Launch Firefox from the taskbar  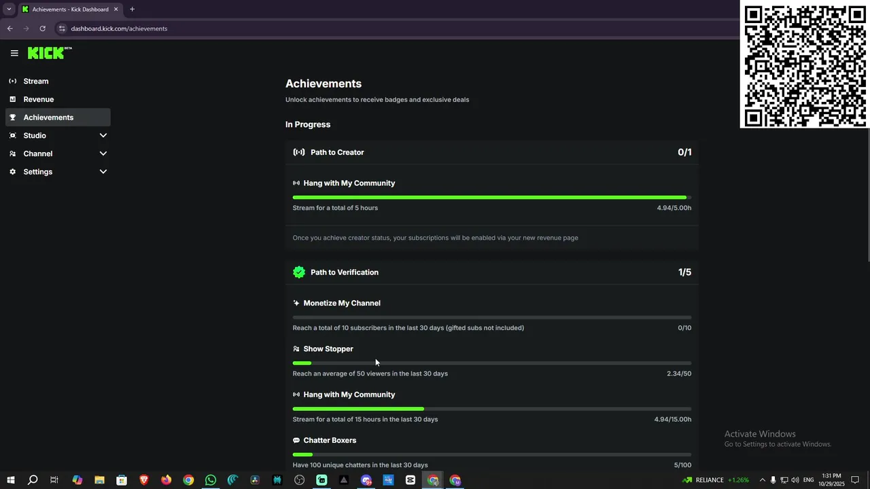point(166,480)
